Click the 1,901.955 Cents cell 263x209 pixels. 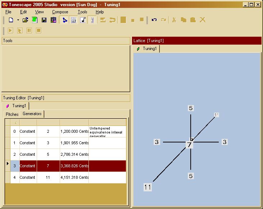point(74,143)
